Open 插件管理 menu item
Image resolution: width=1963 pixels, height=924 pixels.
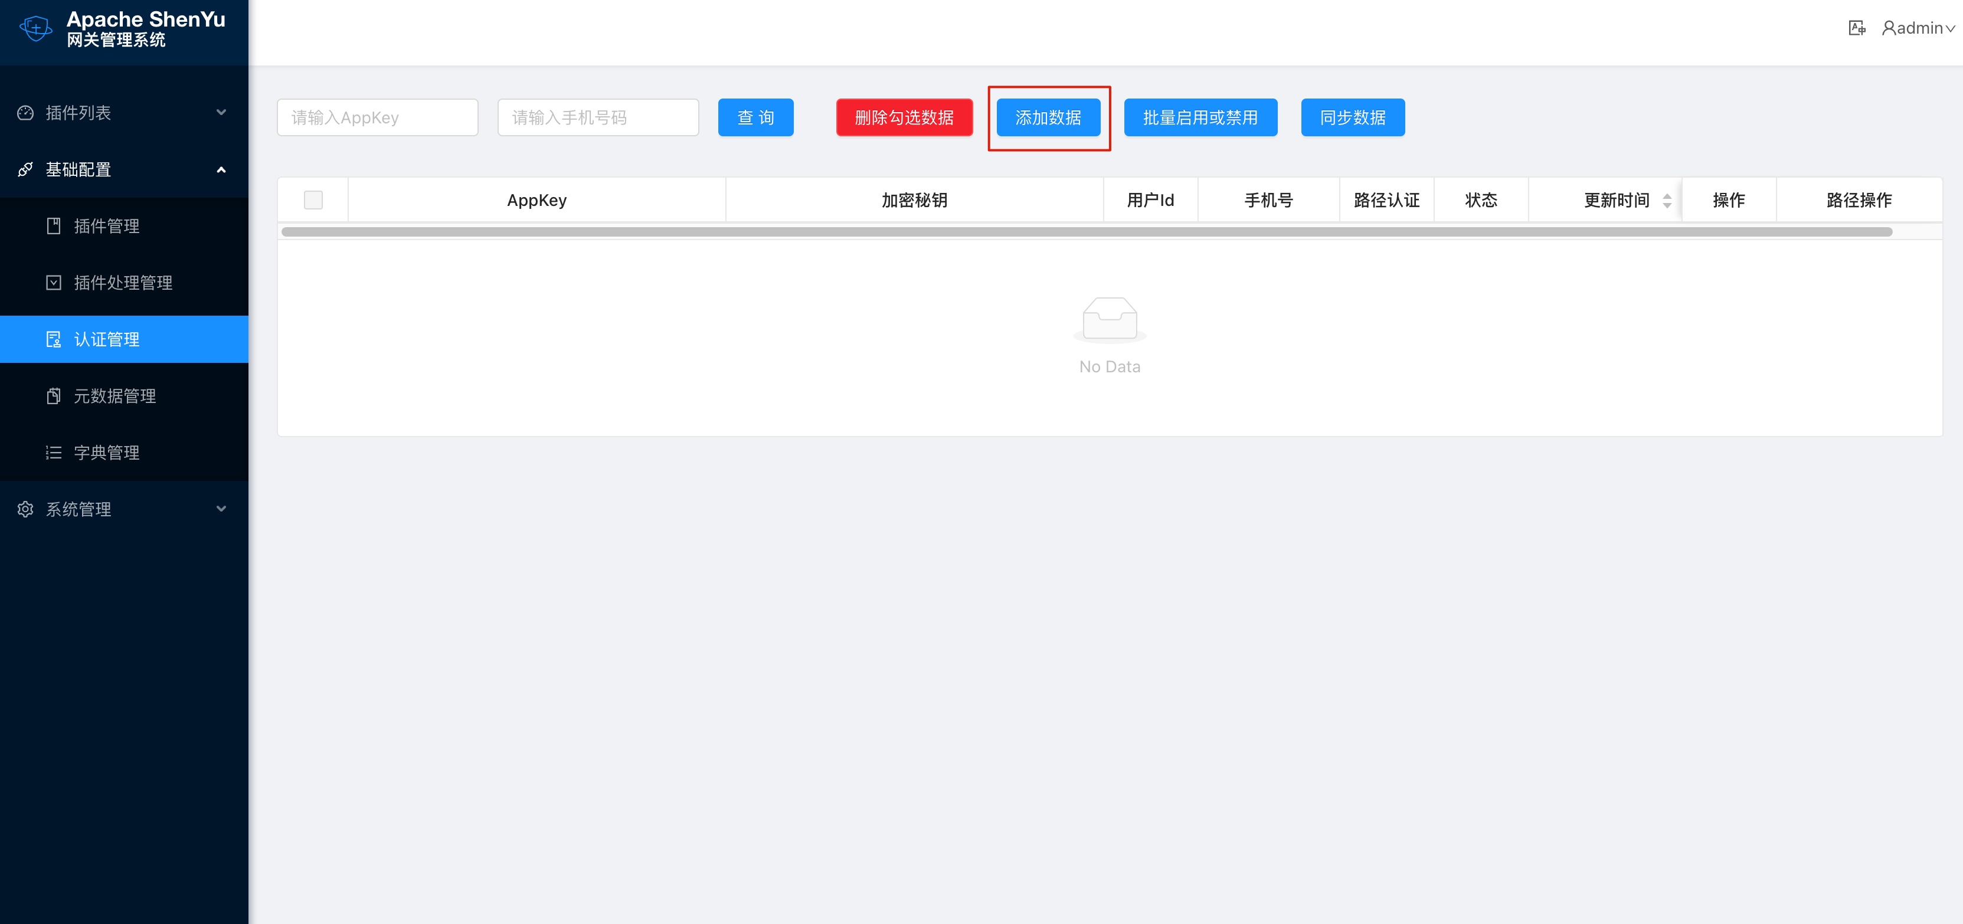[107, 226]
